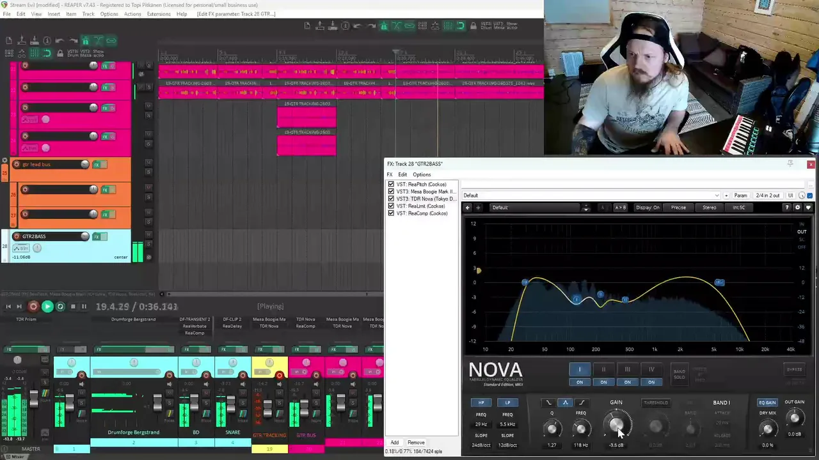Select Nova band III button
The image size is (819, 460).
click(x=627, y=369)
